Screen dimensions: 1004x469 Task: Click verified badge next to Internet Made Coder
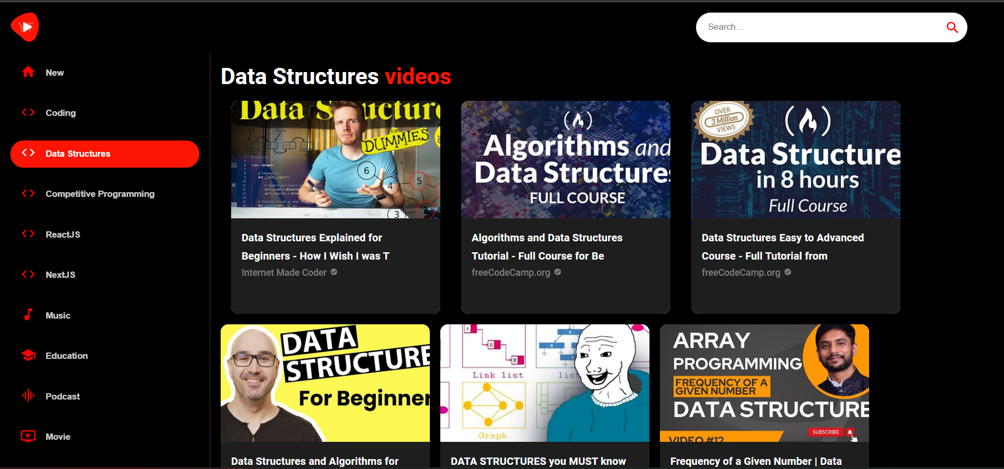point(334,272)
